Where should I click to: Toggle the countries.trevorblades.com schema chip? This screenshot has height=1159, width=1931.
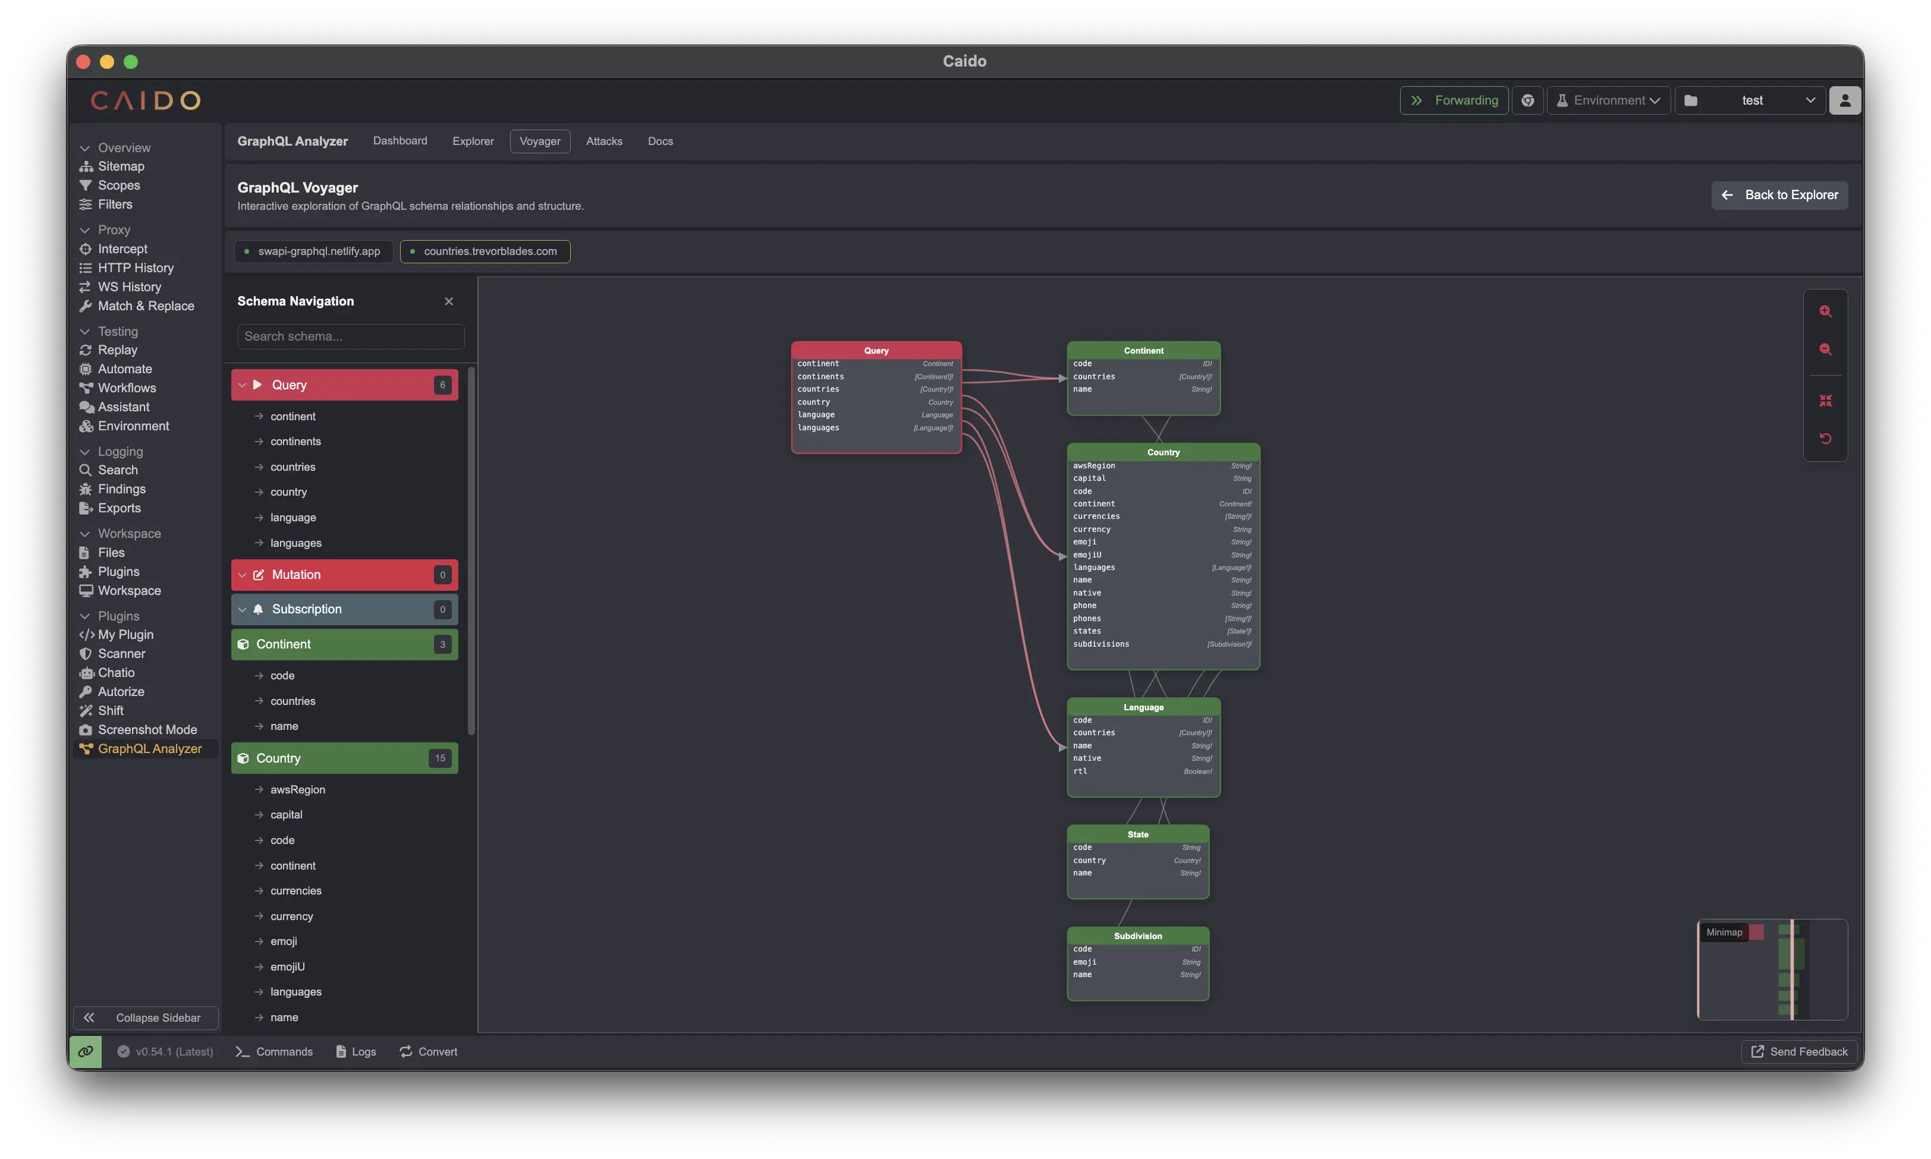485,251
